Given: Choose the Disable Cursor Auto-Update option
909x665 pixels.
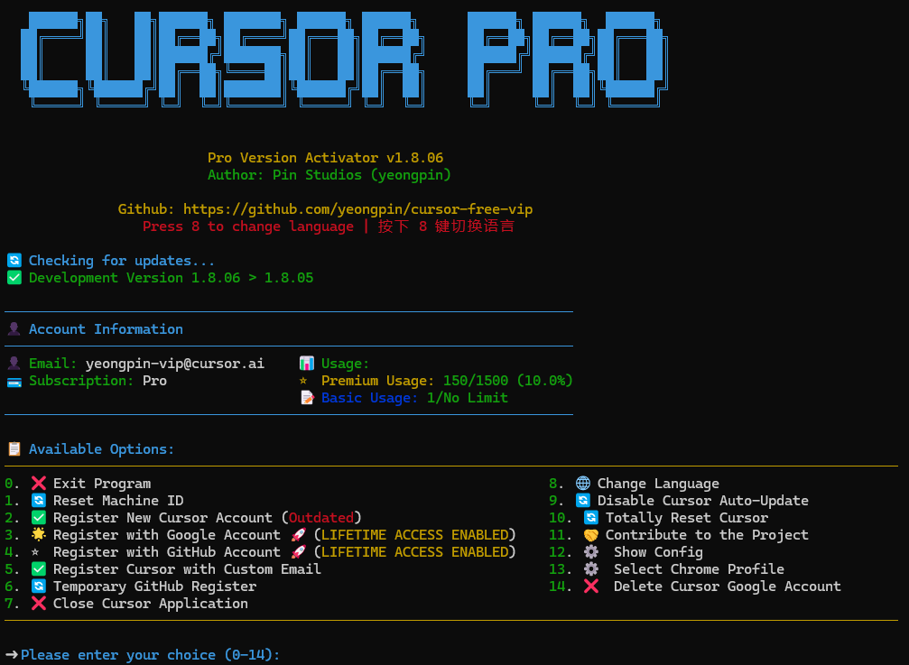Looking at the screenshot, I should pos(702,501).
